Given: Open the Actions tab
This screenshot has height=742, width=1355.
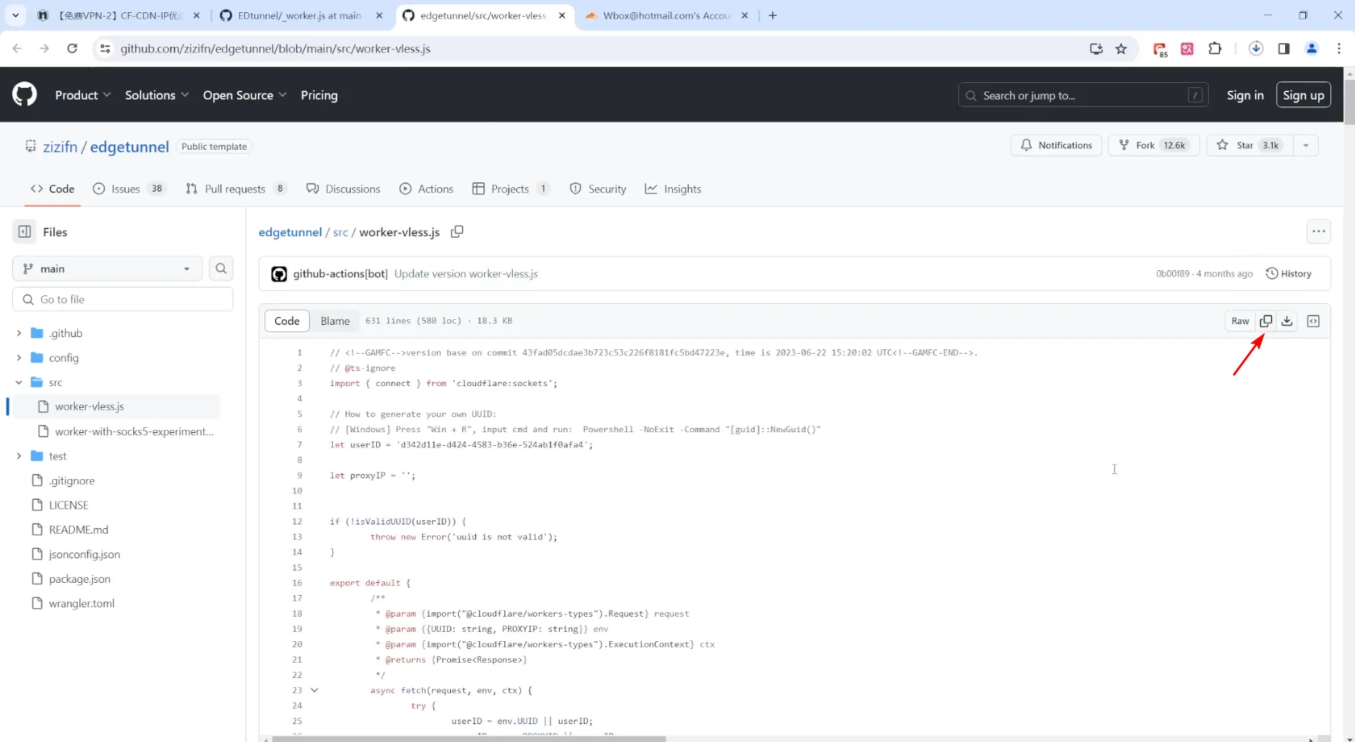Looking at the screenshot, I should [x=426, y=189].
